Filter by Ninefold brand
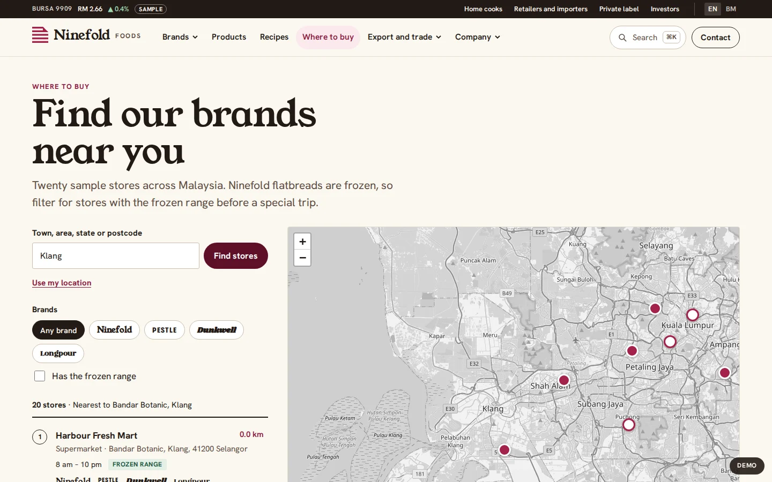This screenshot has width=772, height=482. [x=114, y=330]
